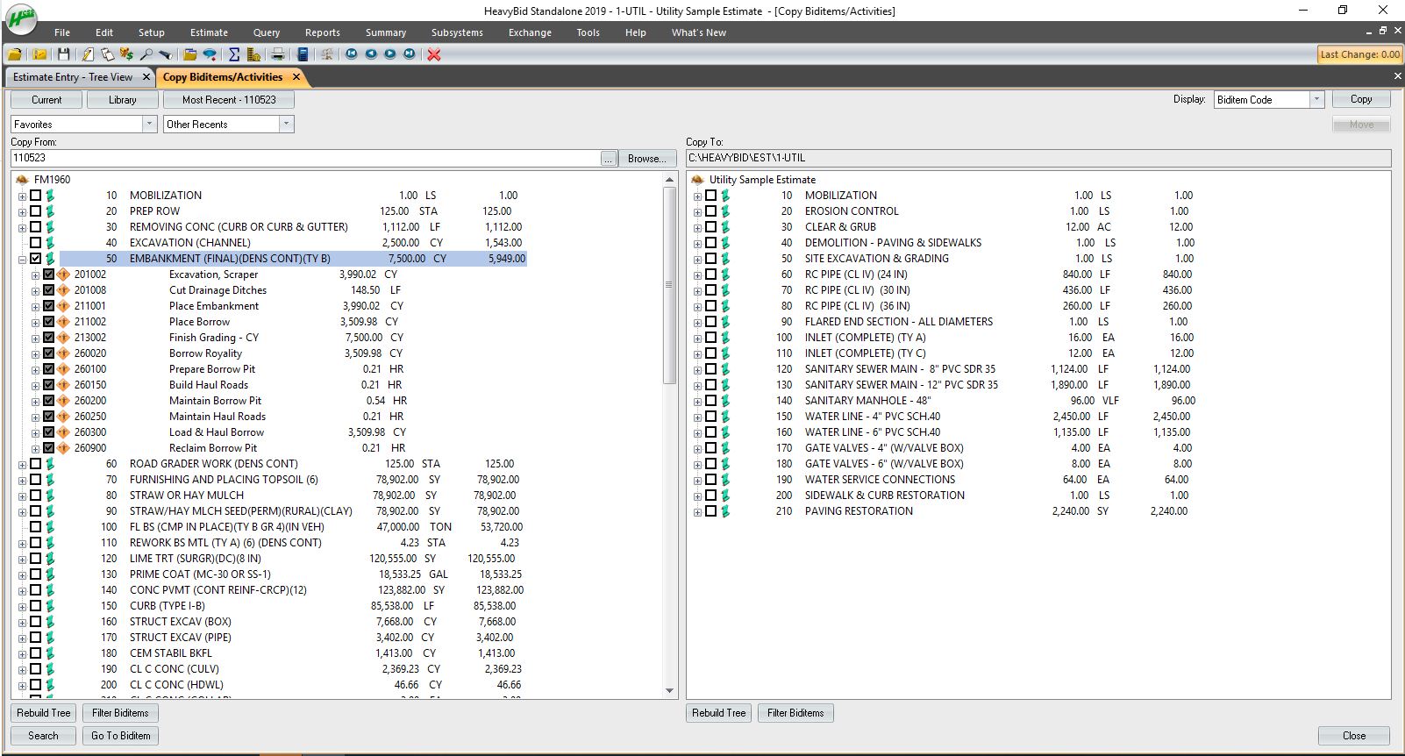Uncheck the EMBANKMENT (FINAL) biditem 50 checkbox
1405x756 pixels.
(x=36, y=259)
